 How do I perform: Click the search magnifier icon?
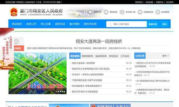110,24
